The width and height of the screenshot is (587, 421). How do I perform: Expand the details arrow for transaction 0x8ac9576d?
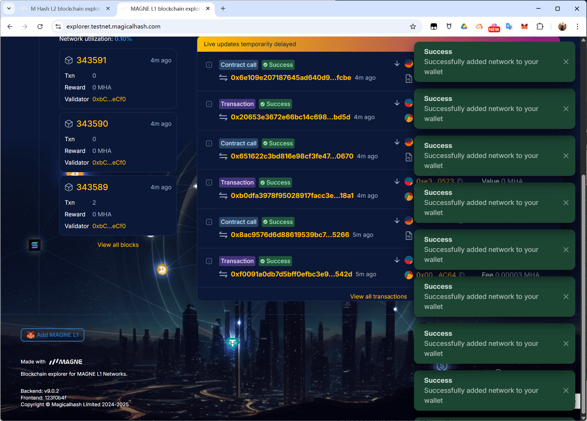397,221
